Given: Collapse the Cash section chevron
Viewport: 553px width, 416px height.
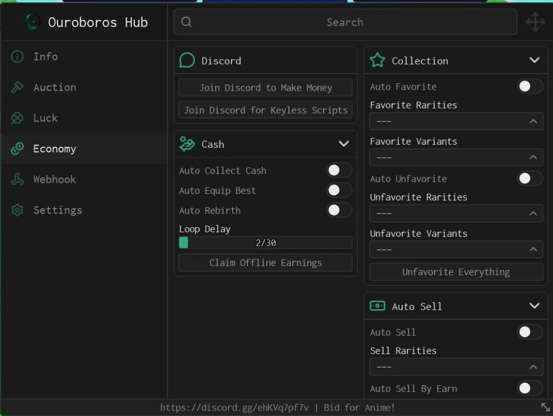Looking at the screenshot, I should [x=343, y=144].
